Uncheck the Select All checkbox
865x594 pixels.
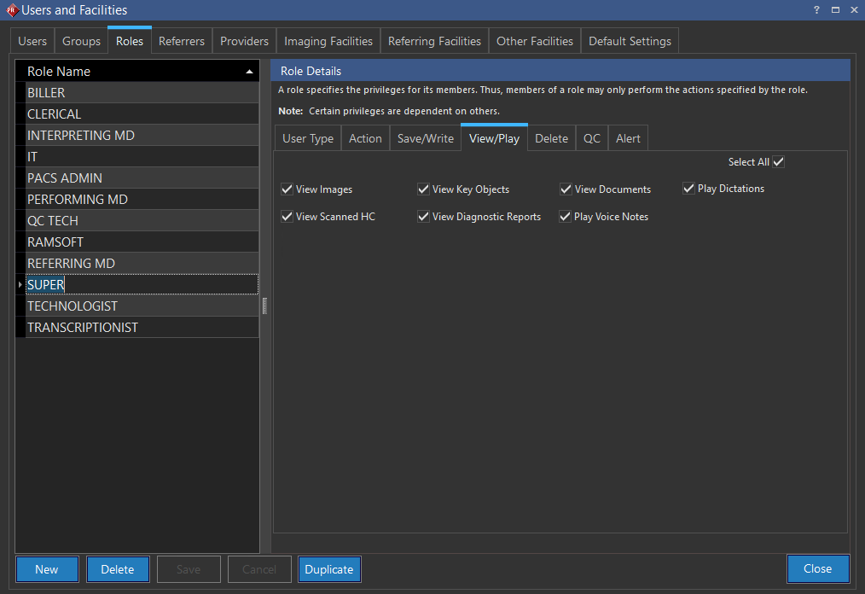[778, 162]
